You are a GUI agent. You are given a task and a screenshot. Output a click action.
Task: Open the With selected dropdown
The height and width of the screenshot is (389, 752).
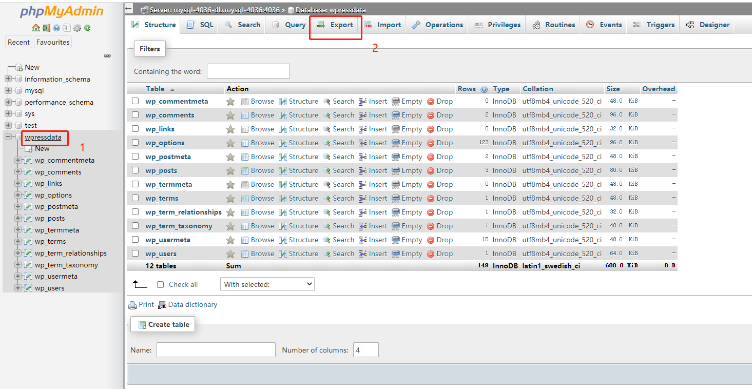point(267,284)
